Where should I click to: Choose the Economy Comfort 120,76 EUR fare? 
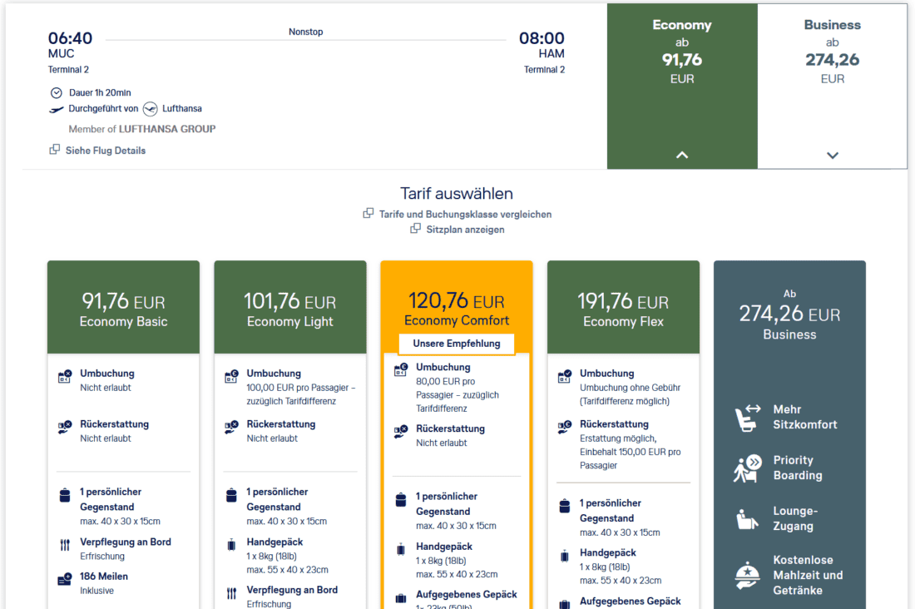(x=457, y=307)
